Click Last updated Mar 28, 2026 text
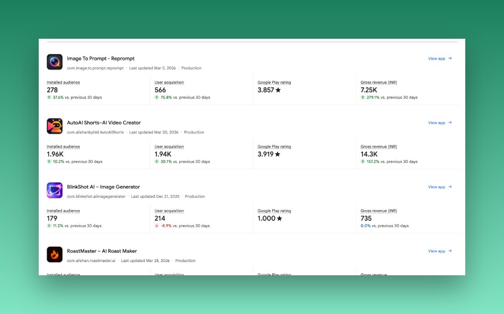 [x=145, y=261]
